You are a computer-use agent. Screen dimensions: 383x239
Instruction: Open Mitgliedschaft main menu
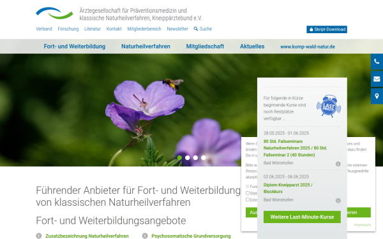(205, 47)
